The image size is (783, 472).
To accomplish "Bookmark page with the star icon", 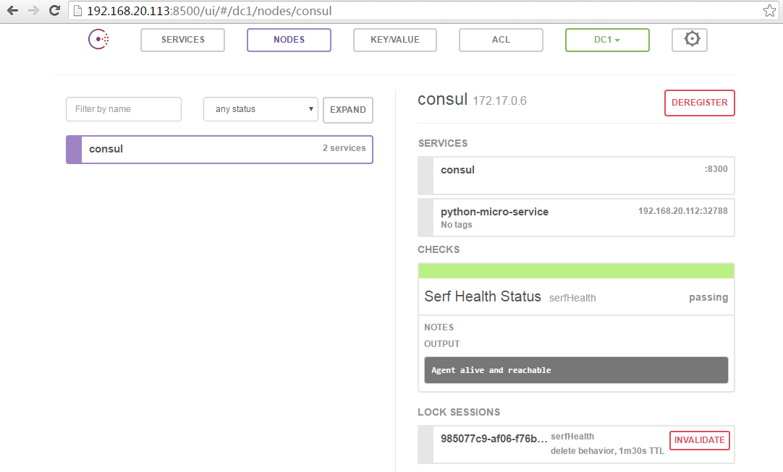I will tap(769, 11).
